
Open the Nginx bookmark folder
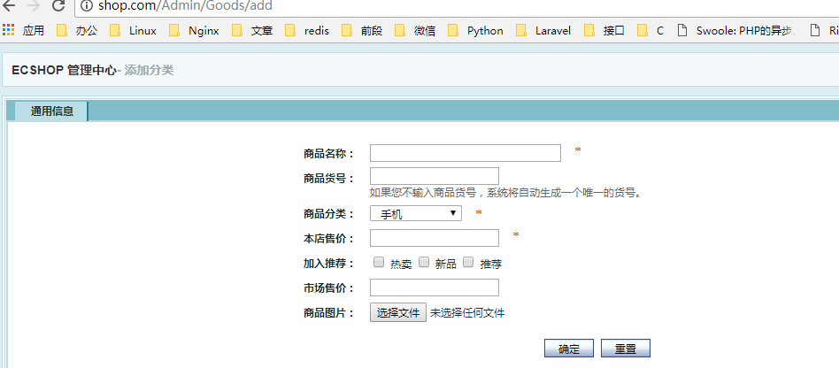tap(195, 30)
